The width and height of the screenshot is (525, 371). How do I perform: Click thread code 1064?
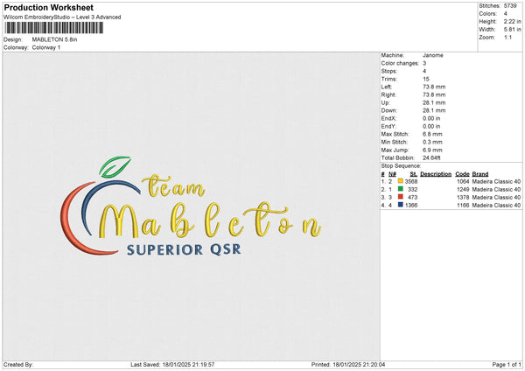point(463,181)
